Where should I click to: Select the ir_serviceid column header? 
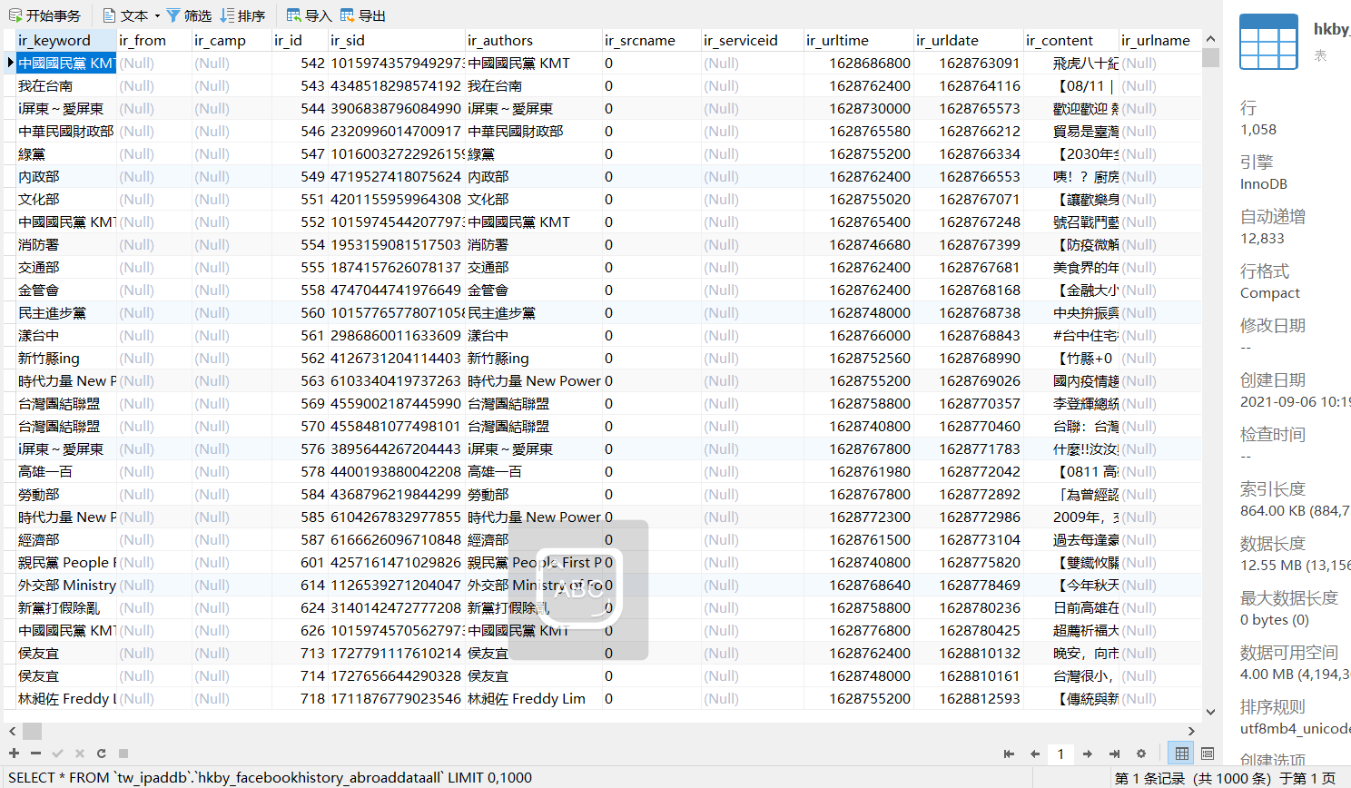752,40
